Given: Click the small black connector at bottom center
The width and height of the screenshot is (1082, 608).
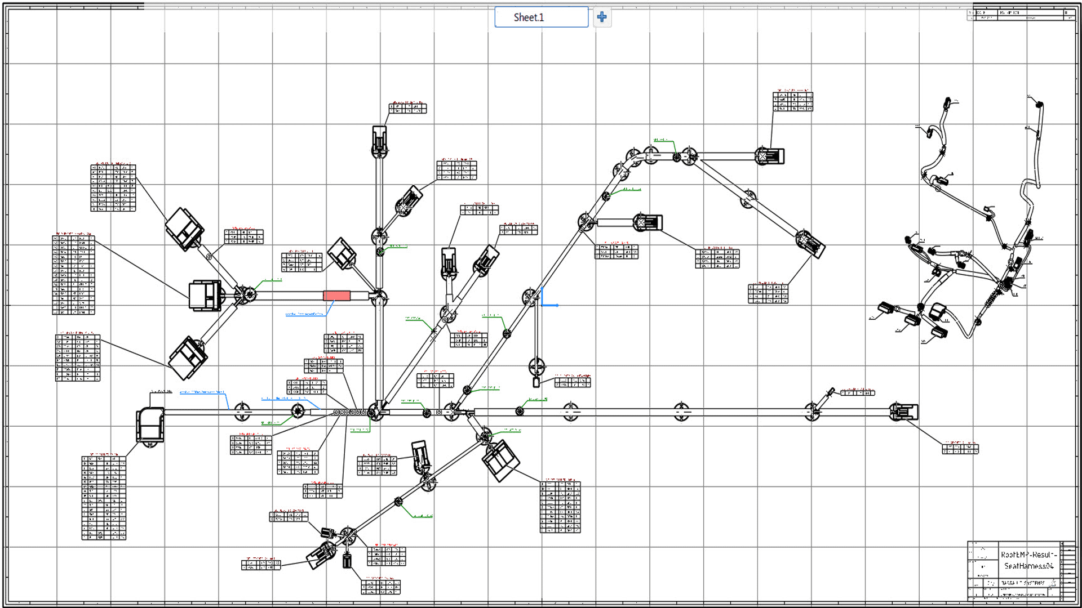Looking at the screenshot, I should point(347,560).
